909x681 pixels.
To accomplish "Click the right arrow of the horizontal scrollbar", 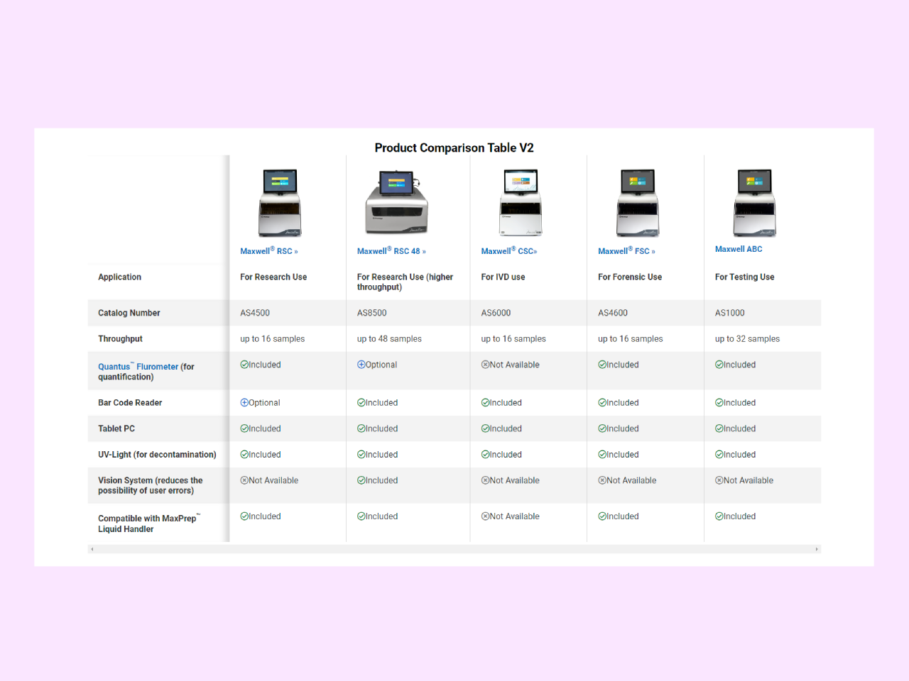I will [x=815, y=548].
